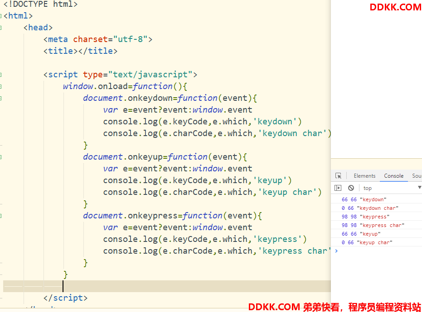Click the opening <head> tag text
The width and height of the screenshot is (422, 312).
point(38,28)
